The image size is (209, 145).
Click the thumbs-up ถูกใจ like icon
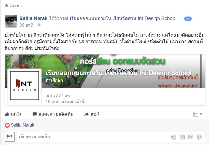7,114
